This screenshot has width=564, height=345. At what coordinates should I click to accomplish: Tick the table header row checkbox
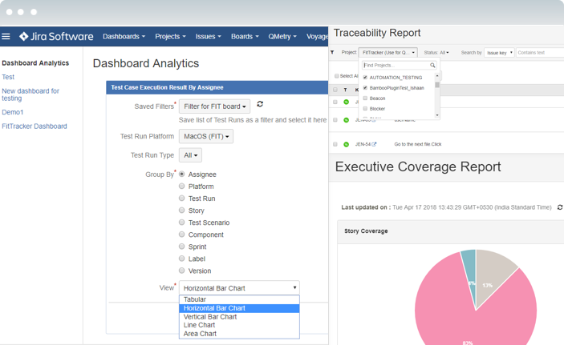pyautogui.click(x=335, y=90)
